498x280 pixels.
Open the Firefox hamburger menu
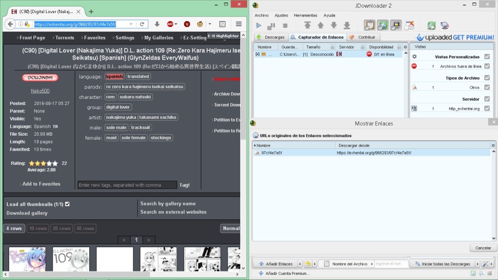(x=238, y=24)
